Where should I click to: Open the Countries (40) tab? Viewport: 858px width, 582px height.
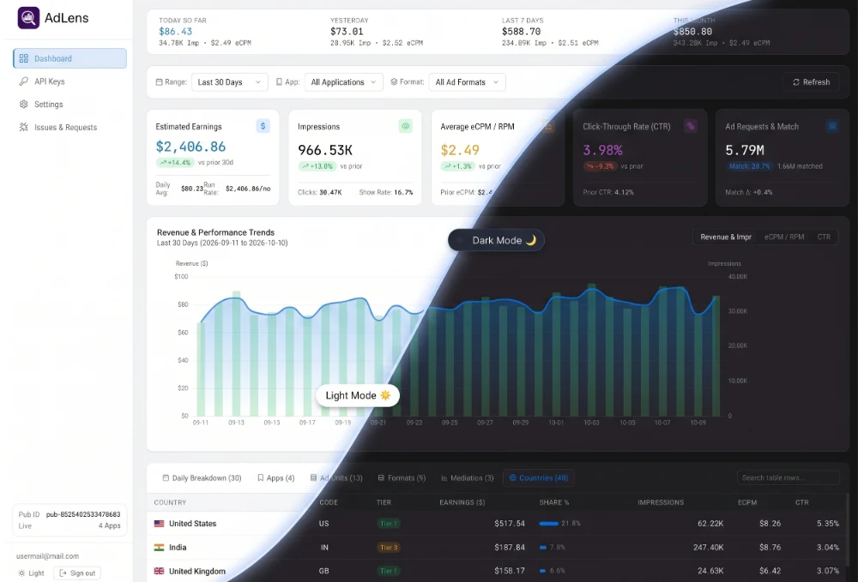(x=539, y=478)
